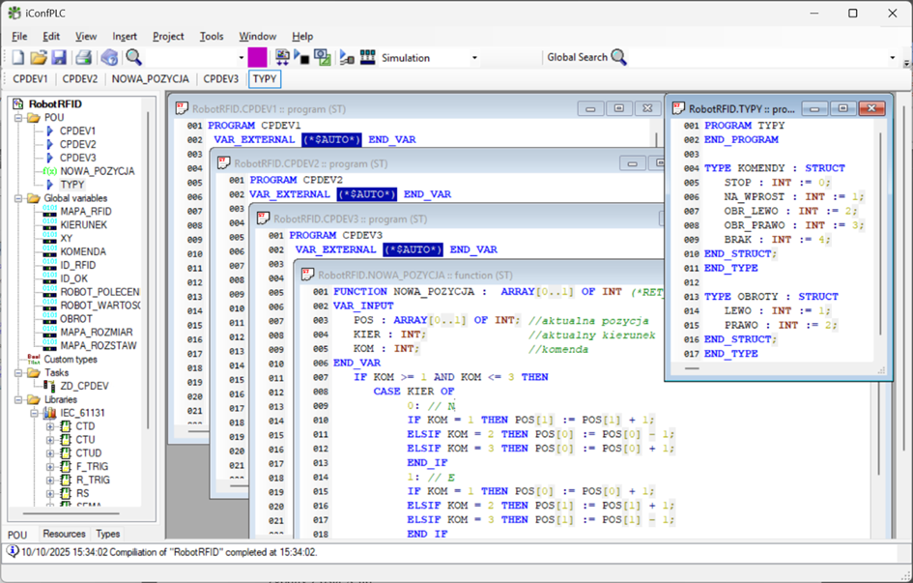Open the search text combo box dropdown
Viewport: 913px width, 583px height.
coord(241,58)
